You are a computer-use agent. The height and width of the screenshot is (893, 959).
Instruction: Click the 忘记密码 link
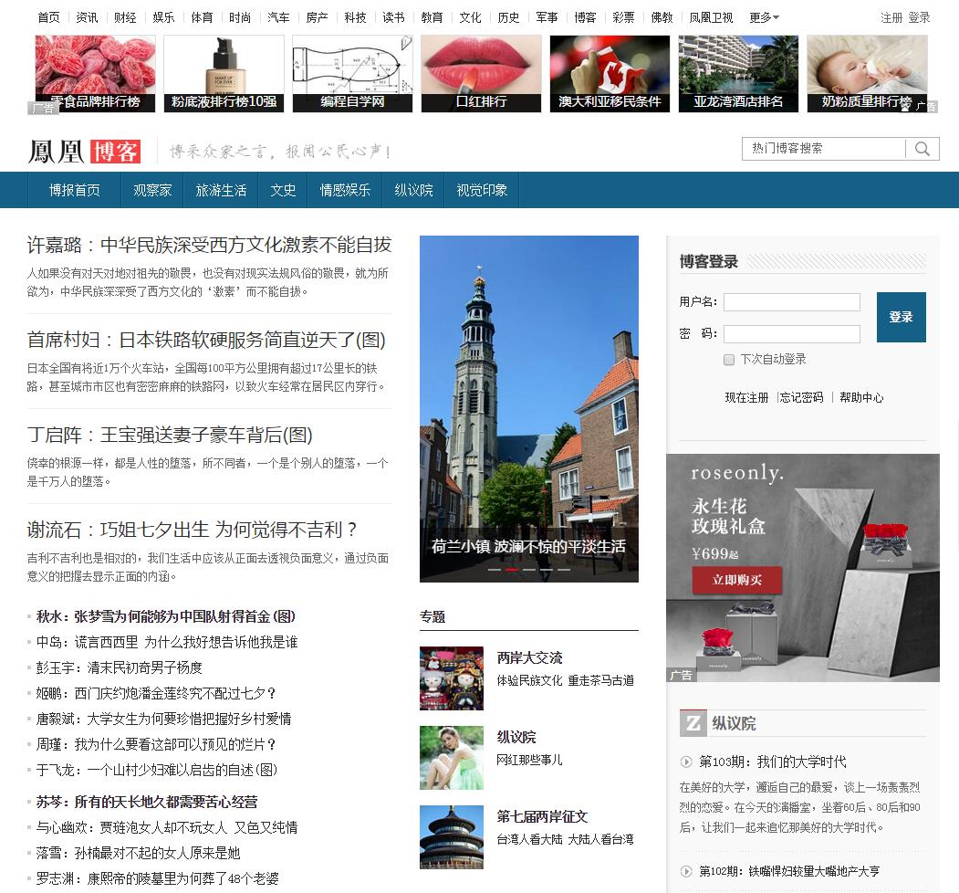click(802, 398)
